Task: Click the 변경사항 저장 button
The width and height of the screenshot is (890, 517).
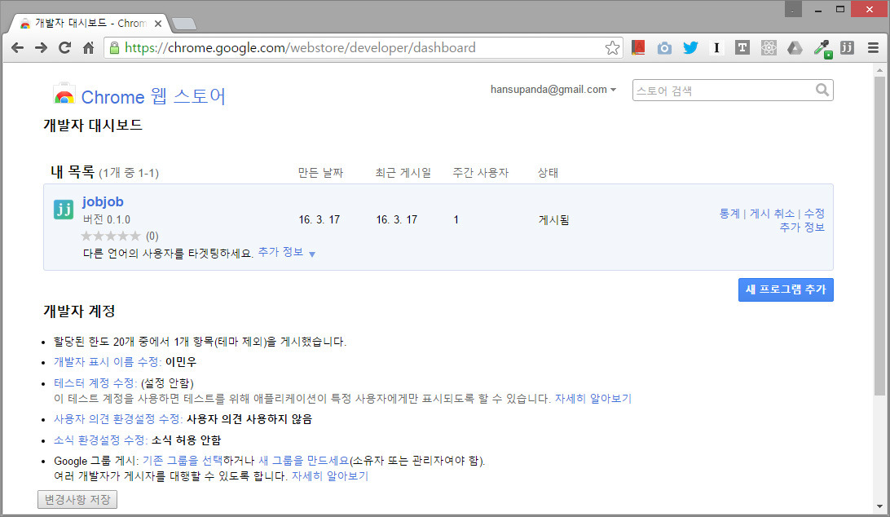Action: pos(77,499)
